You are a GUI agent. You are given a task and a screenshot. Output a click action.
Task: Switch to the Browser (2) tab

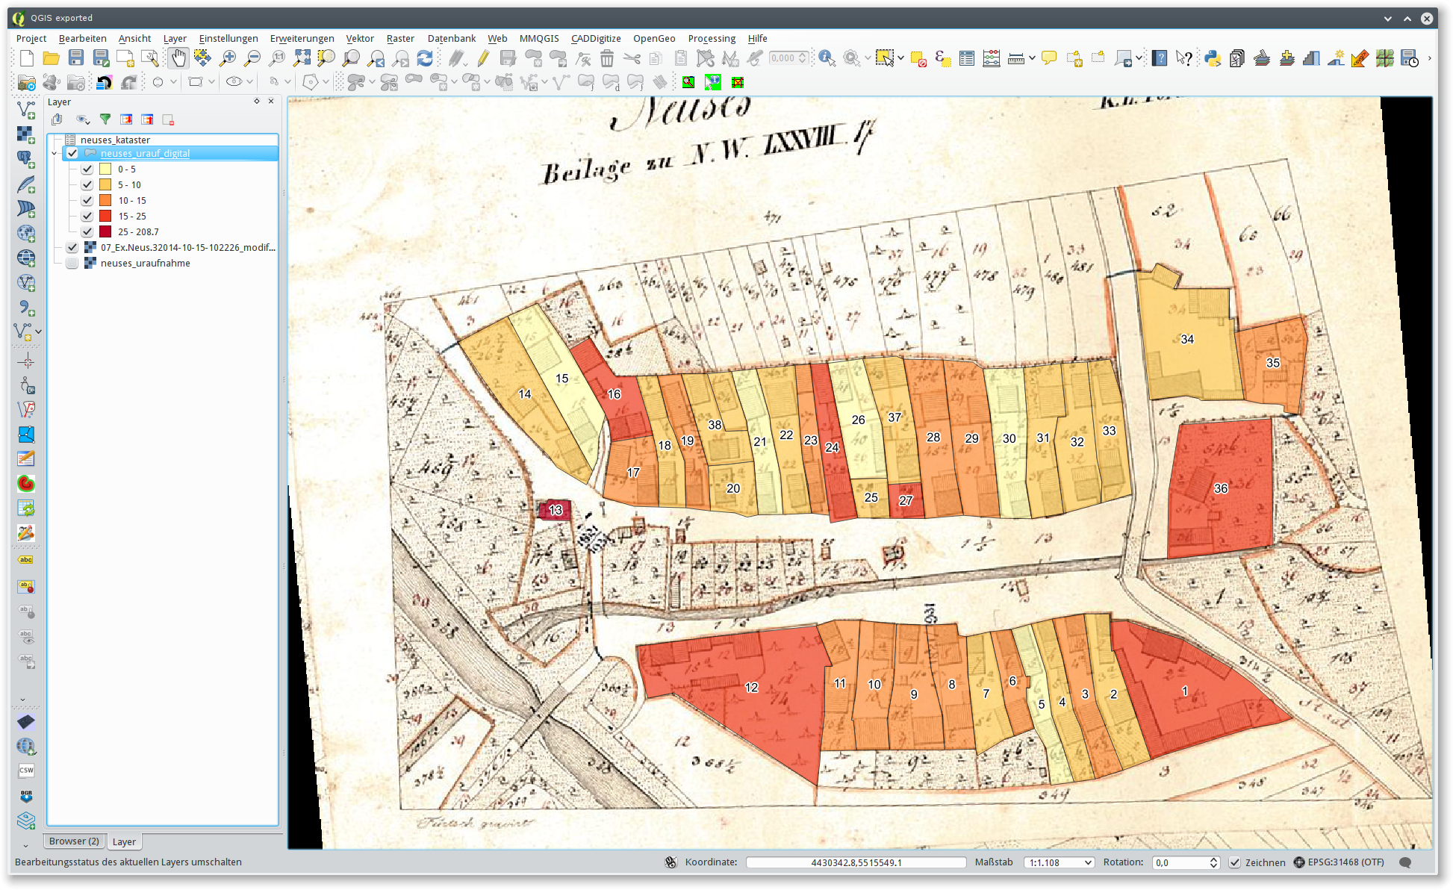[74, 841]
